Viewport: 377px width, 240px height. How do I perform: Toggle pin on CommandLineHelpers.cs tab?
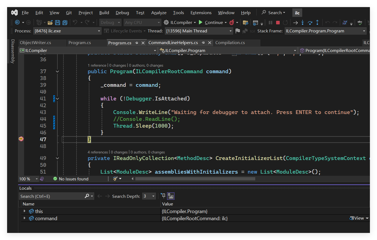point(203,43)
